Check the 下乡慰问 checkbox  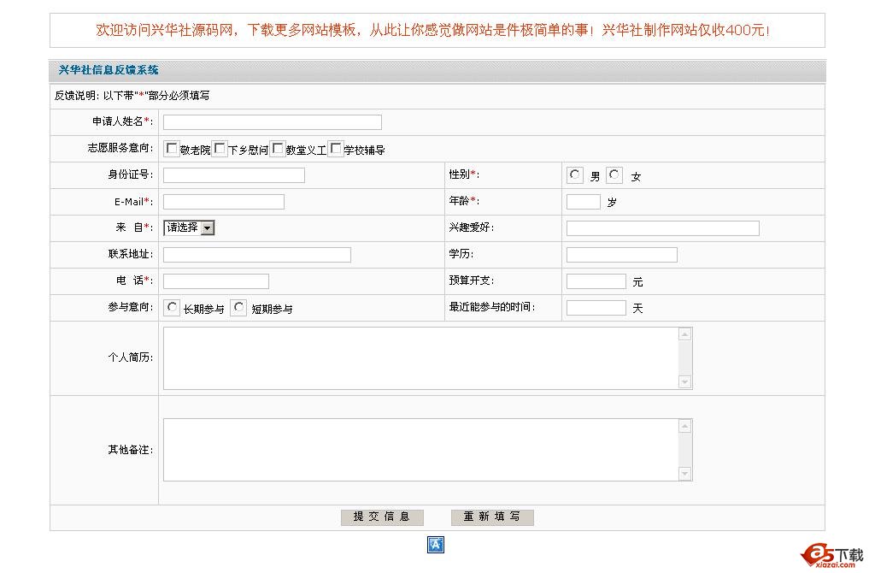220,149
